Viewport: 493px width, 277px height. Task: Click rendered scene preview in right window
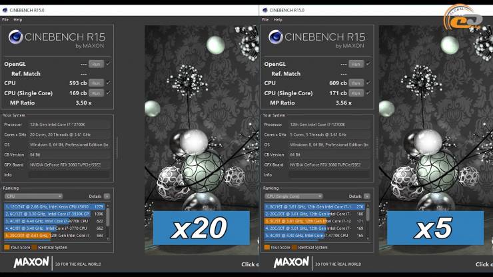coord(436,140)
